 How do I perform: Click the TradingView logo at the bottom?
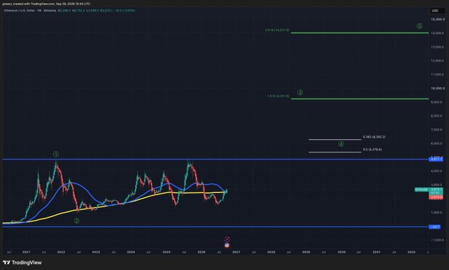(22, 263)
